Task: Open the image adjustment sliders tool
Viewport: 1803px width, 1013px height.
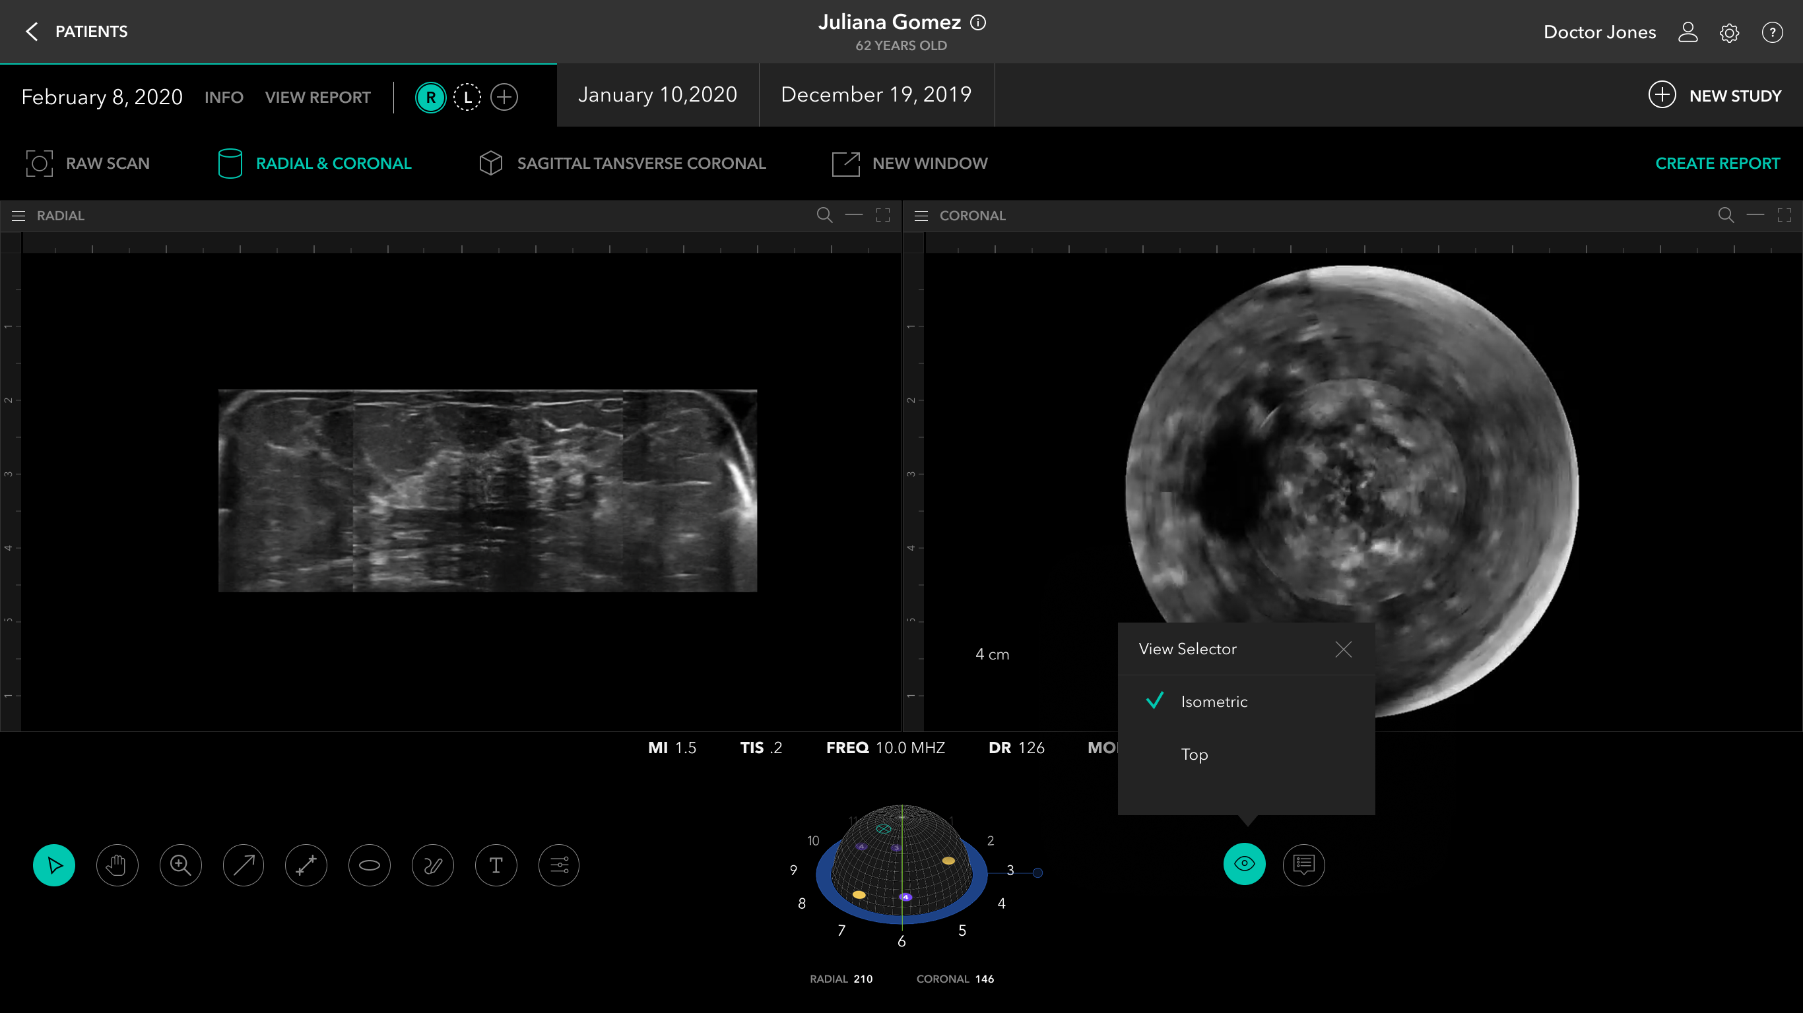Action: click(558, 865)
